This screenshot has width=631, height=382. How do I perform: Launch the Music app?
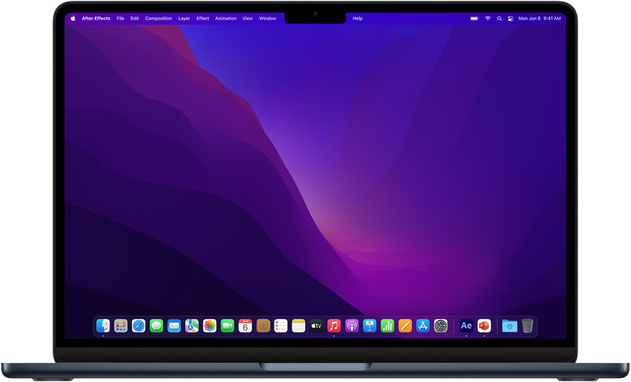point(334,326)
